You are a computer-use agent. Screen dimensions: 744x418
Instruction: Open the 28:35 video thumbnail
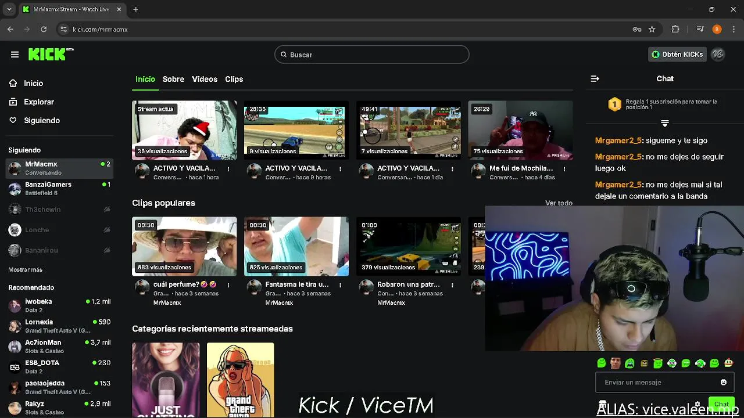296,130
